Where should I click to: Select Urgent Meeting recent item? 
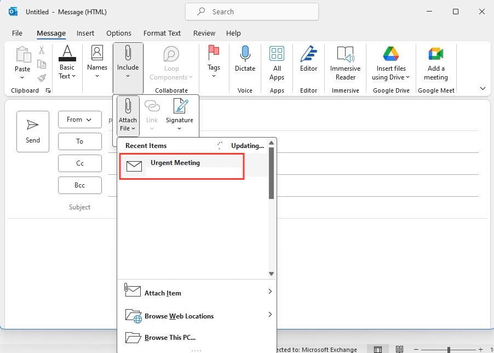pyautogui.click(x=182, y=166)
